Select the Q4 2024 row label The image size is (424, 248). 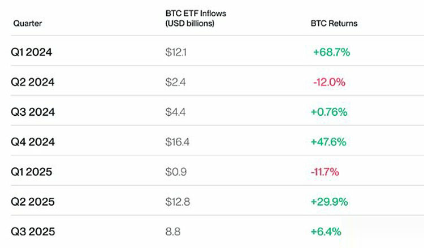[33, 142]
